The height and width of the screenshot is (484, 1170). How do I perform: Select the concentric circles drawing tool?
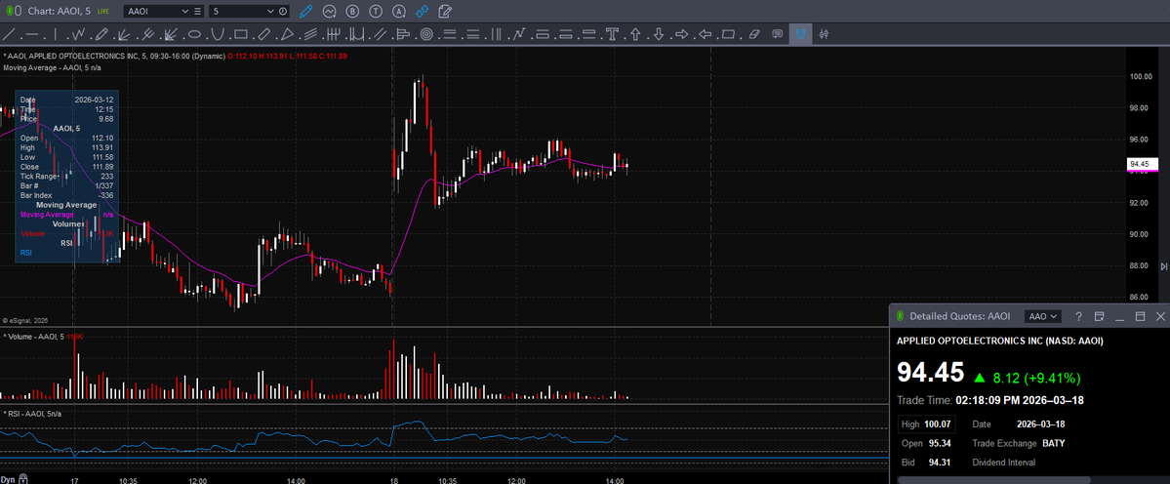426,34
